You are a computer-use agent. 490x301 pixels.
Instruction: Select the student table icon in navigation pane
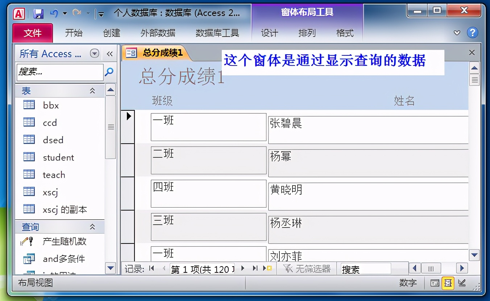coord(29,157)
